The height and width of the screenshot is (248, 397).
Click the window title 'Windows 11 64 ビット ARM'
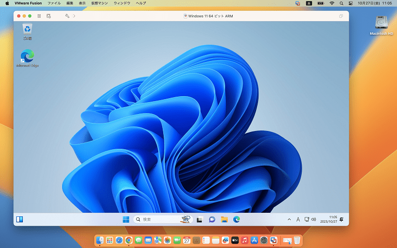coord(210,16)
